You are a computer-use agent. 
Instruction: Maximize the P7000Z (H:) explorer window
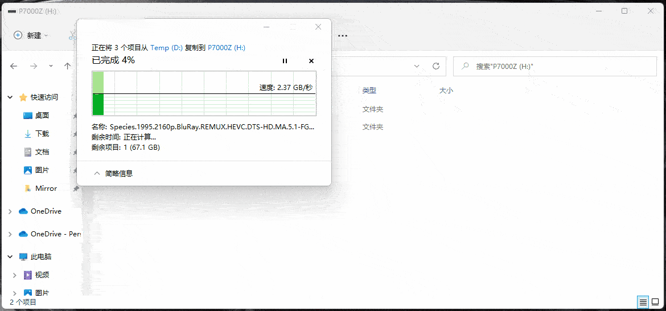624,11
